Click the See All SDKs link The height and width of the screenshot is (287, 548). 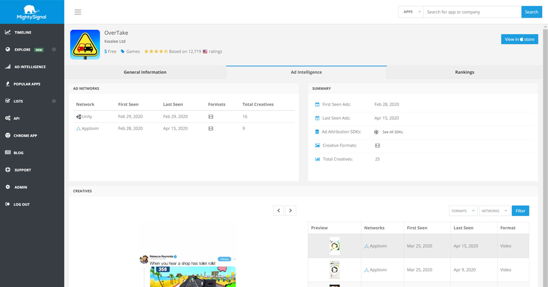tap(393, 132)
